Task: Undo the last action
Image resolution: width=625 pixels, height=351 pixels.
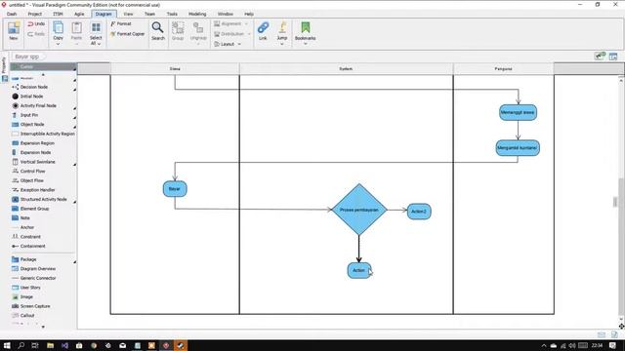Action: point(36,23)
